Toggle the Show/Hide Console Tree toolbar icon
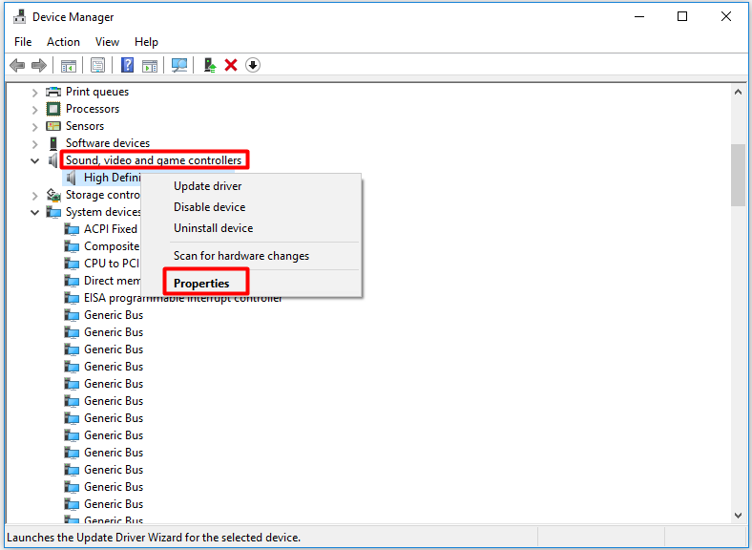 (x=69, y=65)
